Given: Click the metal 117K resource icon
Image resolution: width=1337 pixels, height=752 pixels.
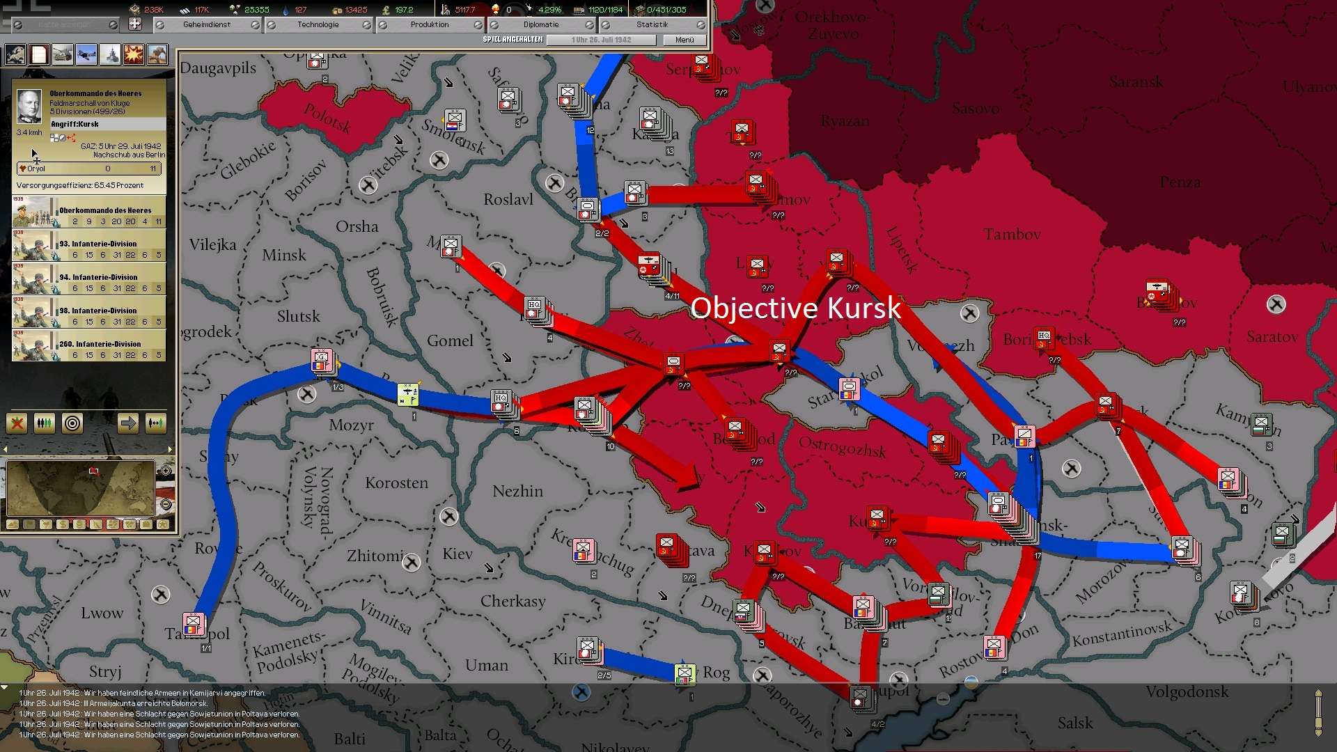Looking at the screenshot, I should (185, 10).
